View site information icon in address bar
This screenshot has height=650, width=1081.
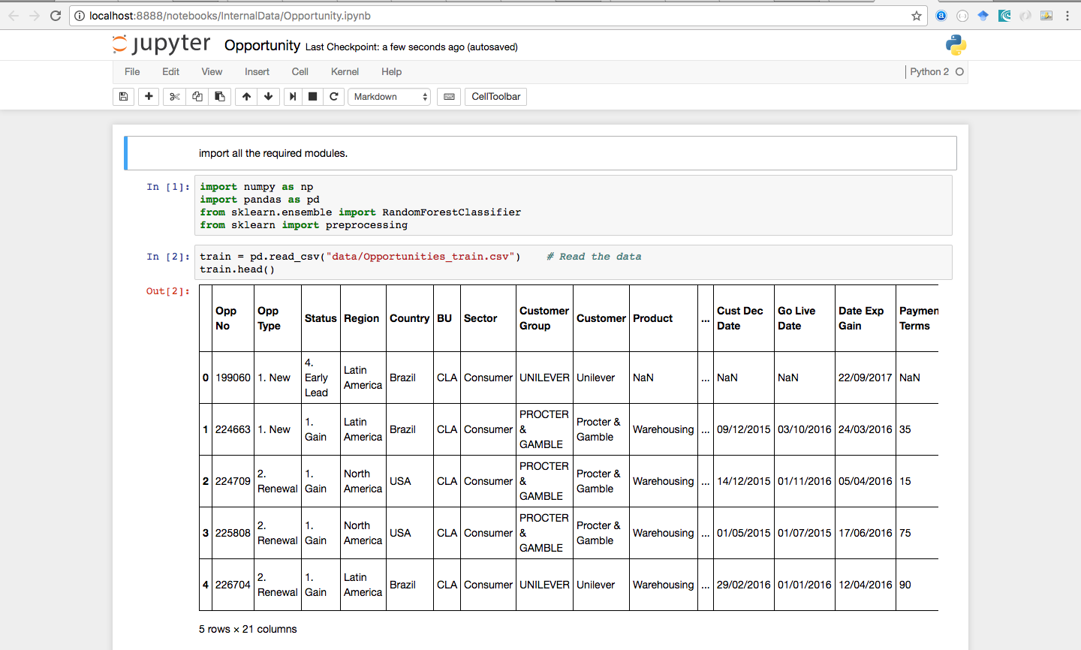click(80, 16)
